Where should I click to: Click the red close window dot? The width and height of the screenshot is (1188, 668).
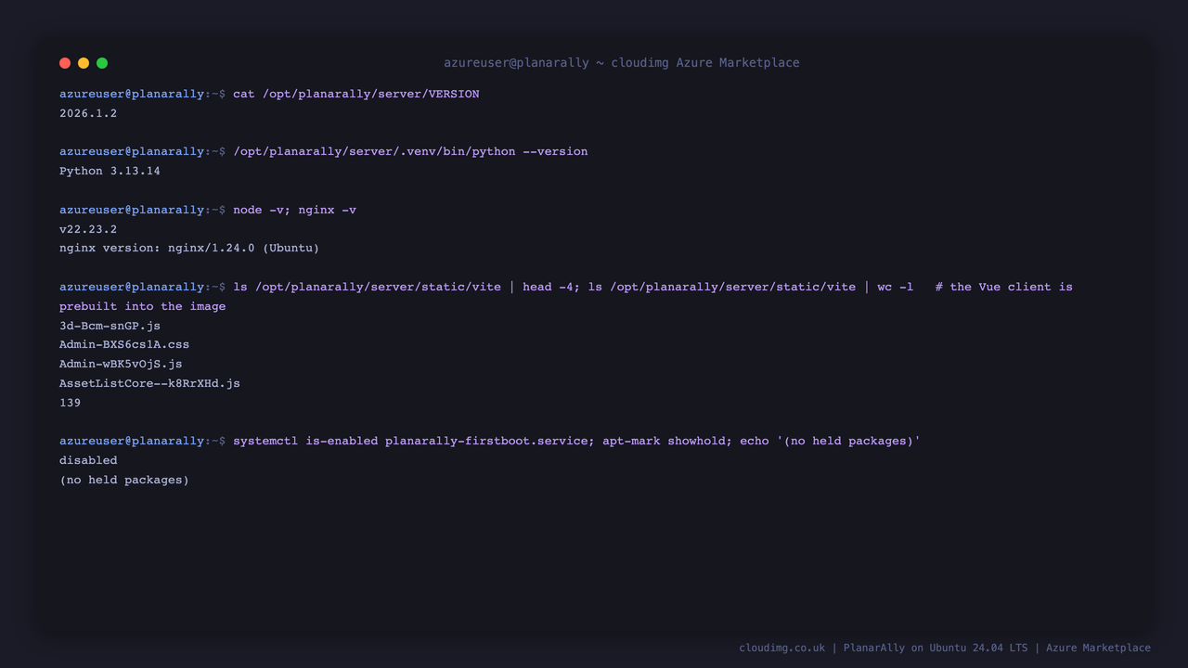point(65,63)
